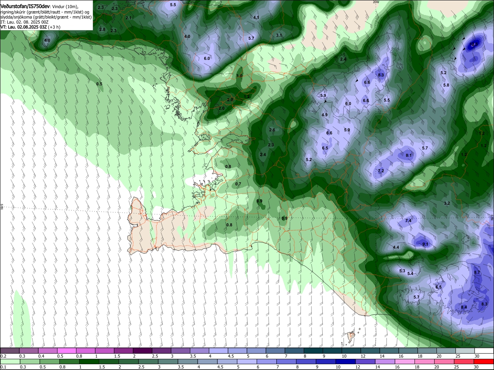Click the 2.6 precipitation value on the map
494x370 pixels.
click(x=272, y=130)
